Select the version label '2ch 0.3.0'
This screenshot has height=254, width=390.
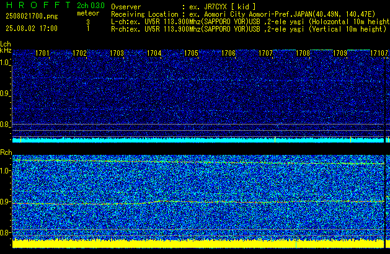click(x=91, y=5)
